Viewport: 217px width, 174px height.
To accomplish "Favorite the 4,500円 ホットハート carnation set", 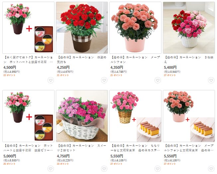I will [x=51, y=80].
